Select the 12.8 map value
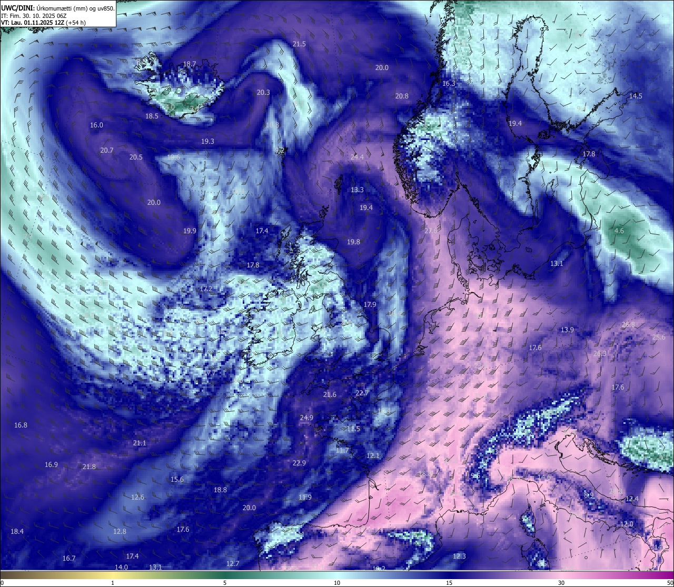 point(120,532)
